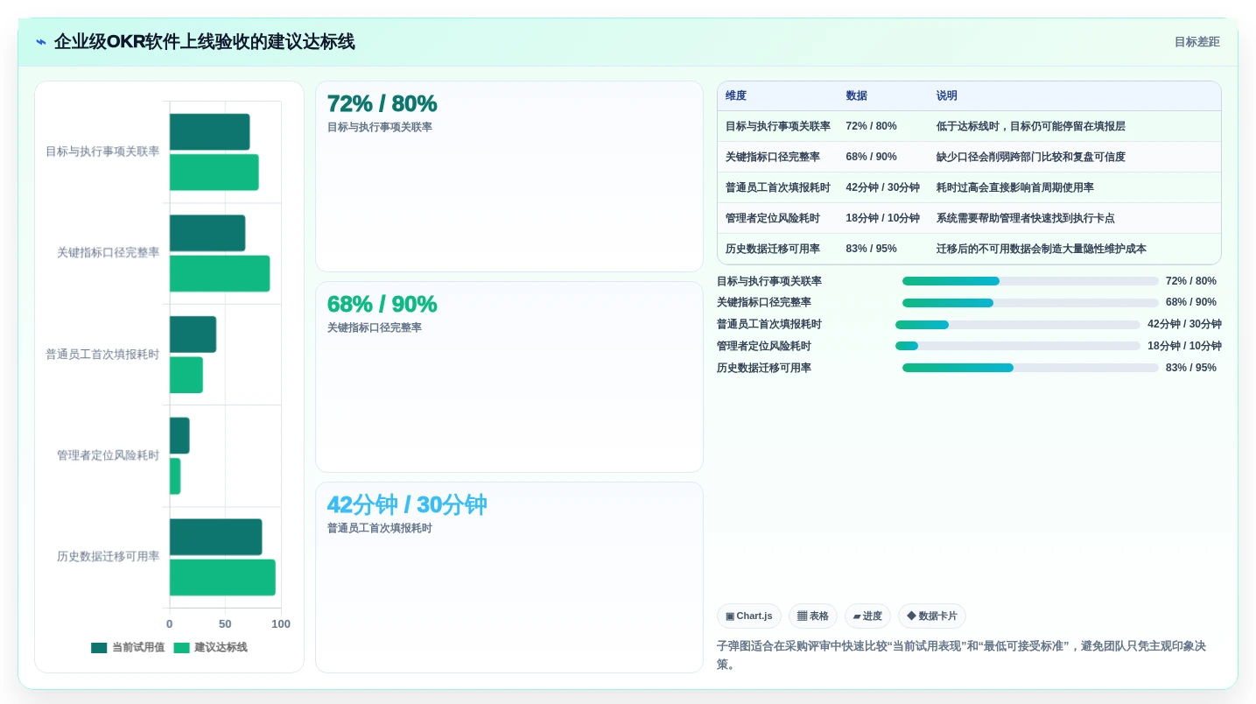Click description 低于达标线时,目标仍可能停留在填报层
The height and width of the screenshot is (704, 1256).
(1031, 126)
